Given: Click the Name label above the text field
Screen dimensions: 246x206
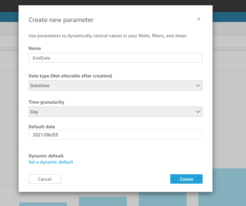Looking at the screenshot, I should [x=35, y=48].
